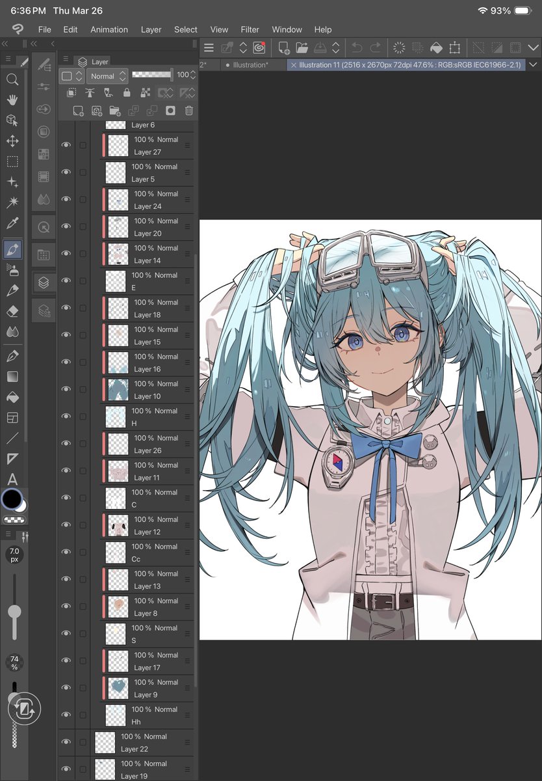
Task: Select the Eyedropper tool
Action: click(12, 223)
